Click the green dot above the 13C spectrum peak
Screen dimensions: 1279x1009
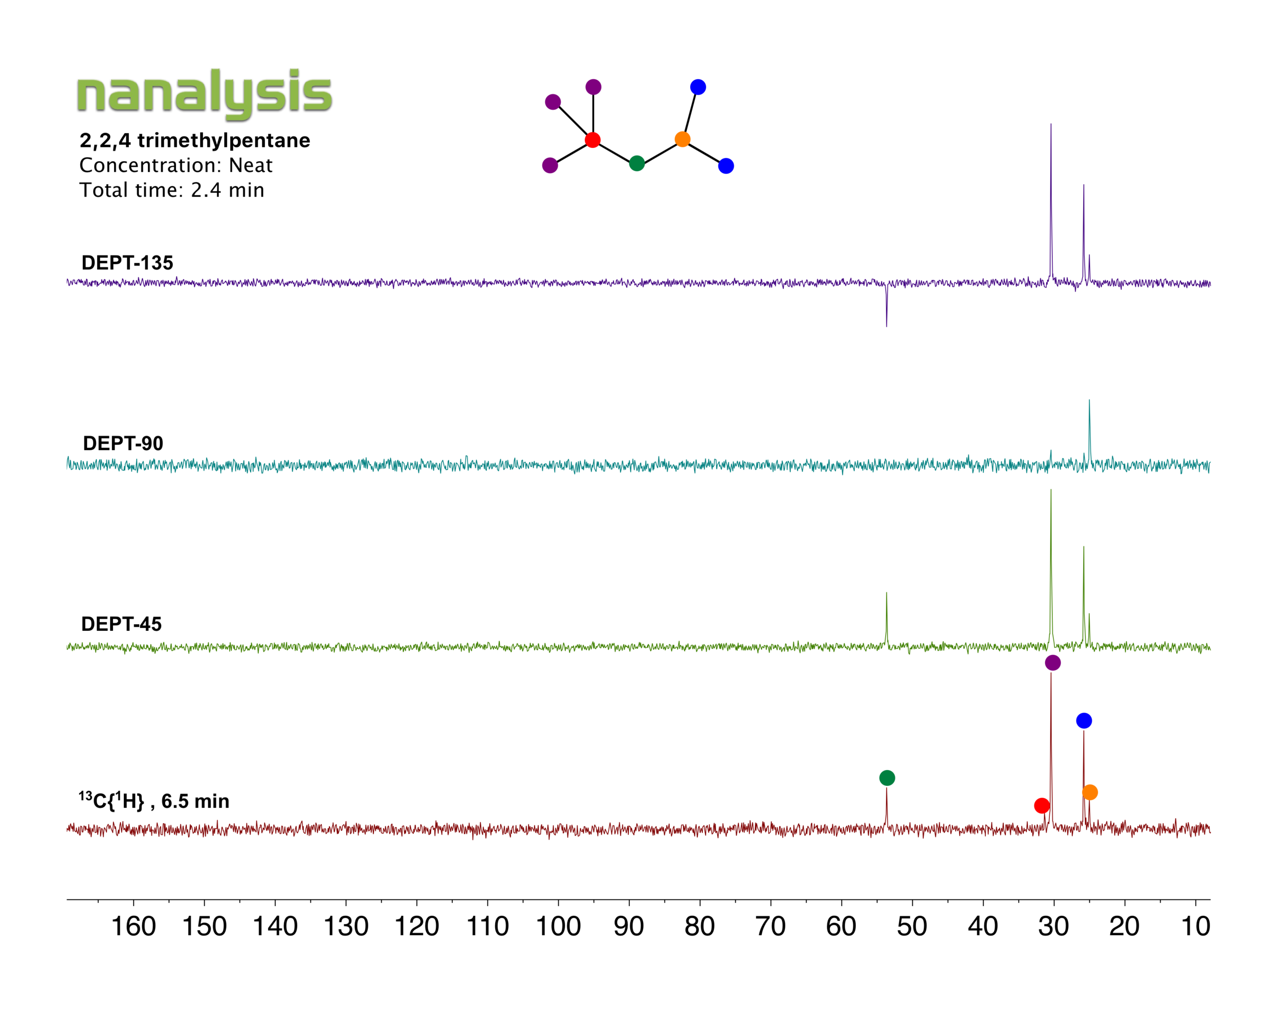(x=887, y=778)
